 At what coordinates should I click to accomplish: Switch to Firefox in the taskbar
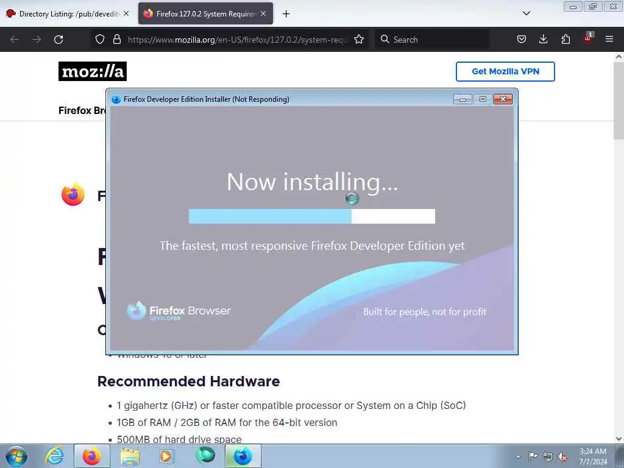(92, 456)
